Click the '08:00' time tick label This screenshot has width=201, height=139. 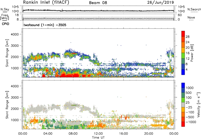point(73,134)
